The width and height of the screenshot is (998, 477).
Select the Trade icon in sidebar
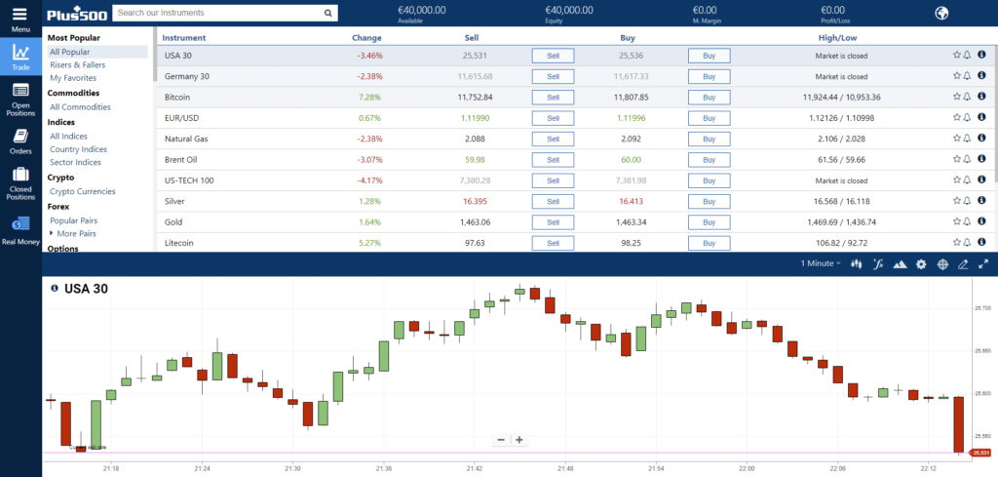coord(20,57)
